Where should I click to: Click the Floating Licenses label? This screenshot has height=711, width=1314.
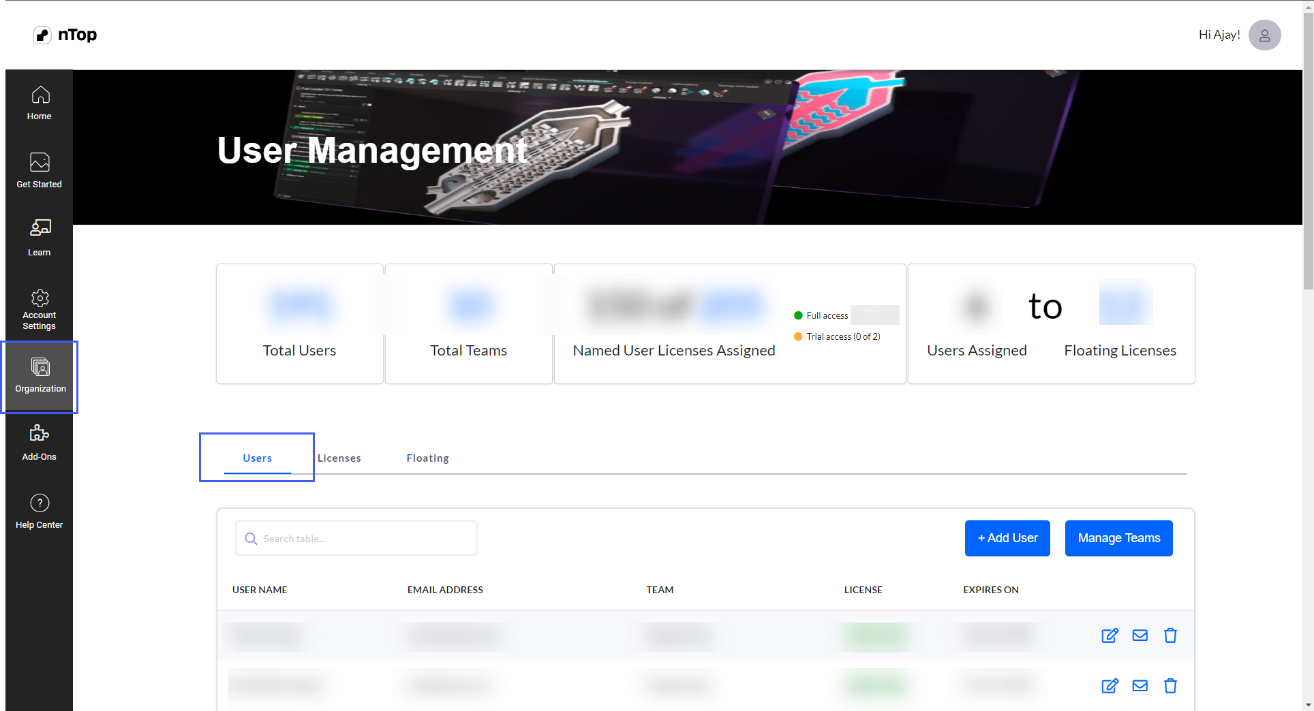coord(1120,351)
